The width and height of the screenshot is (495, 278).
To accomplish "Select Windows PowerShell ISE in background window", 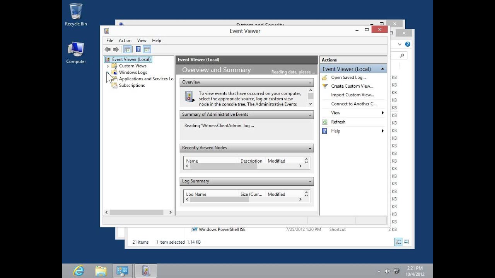I will pos(222,229).
